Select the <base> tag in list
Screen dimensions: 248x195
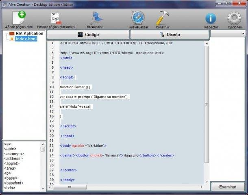[x=11, y=178]
